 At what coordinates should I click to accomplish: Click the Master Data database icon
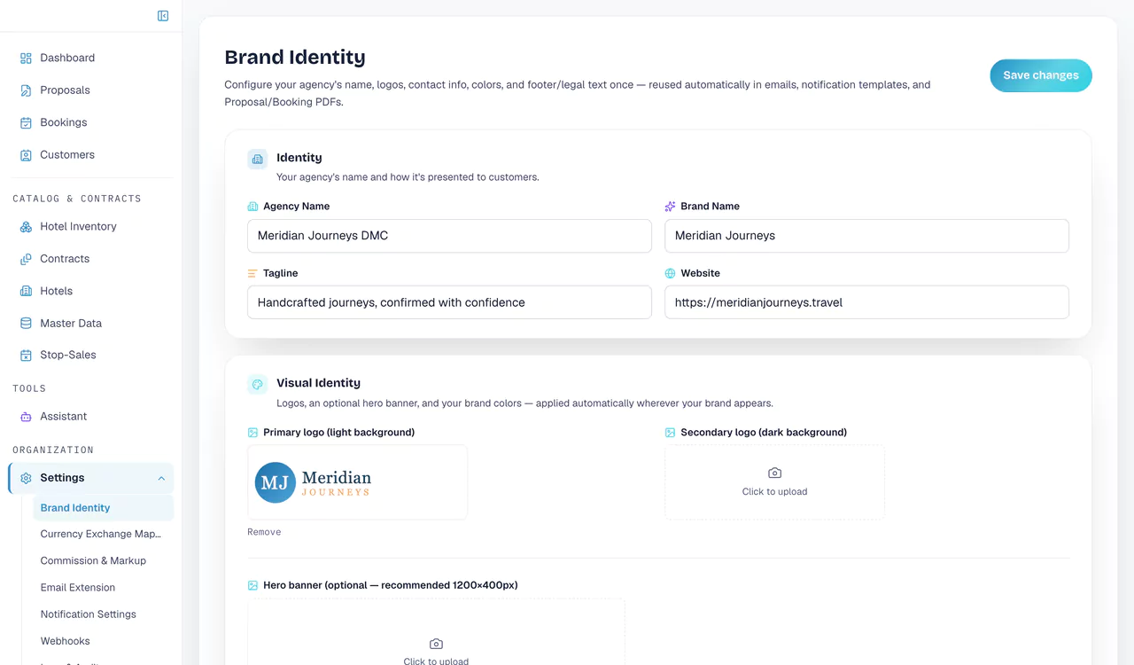tap(26, 324)
